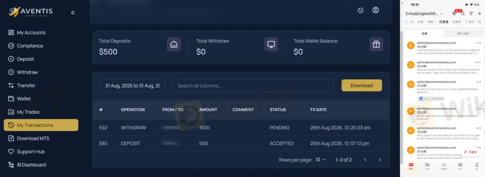
Task: Tap the 写邮件 compose button
Action: pyautogui.click(x=471, y=152)
